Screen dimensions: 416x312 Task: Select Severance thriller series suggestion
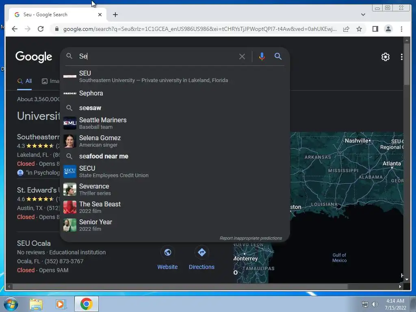[x=175, y=189]
